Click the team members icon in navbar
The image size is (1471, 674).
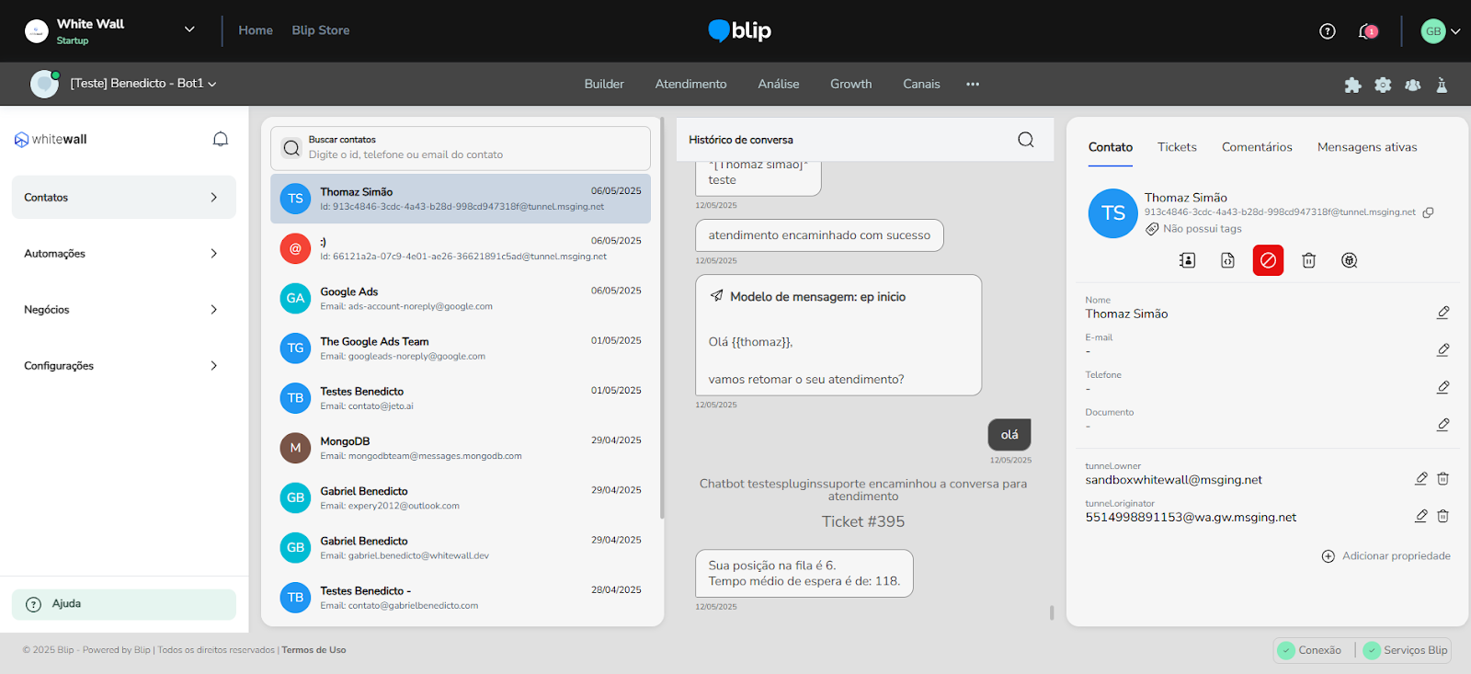pos(1413,85)
